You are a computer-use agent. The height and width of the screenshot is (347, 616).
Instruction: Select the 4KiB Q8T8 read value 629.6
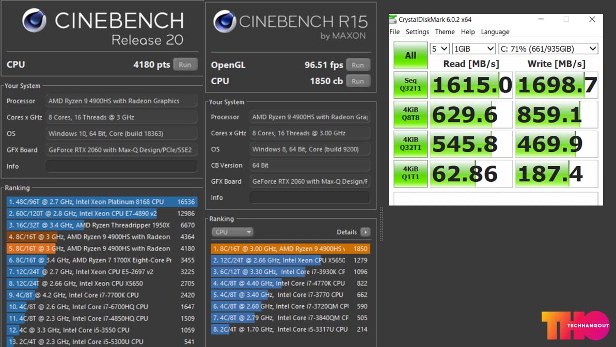tap(471, 114)
